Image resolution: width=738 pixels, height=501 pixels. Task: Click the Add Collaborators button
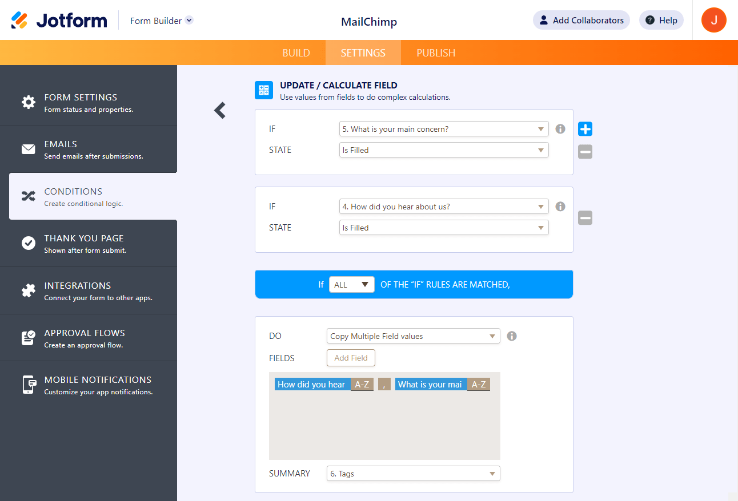tap(581, 20)
